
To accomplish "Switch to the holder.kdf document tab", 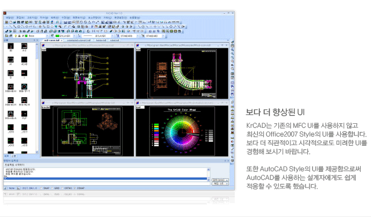I will 101,41.
